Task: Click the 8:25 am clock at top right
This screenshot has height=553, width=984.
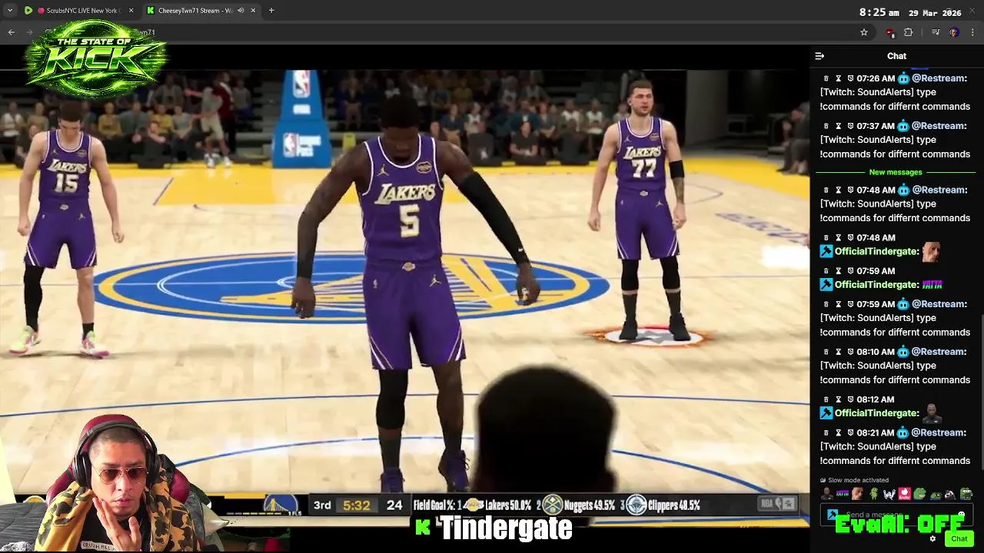Action: pyautogui.click(x=879, y=12)
